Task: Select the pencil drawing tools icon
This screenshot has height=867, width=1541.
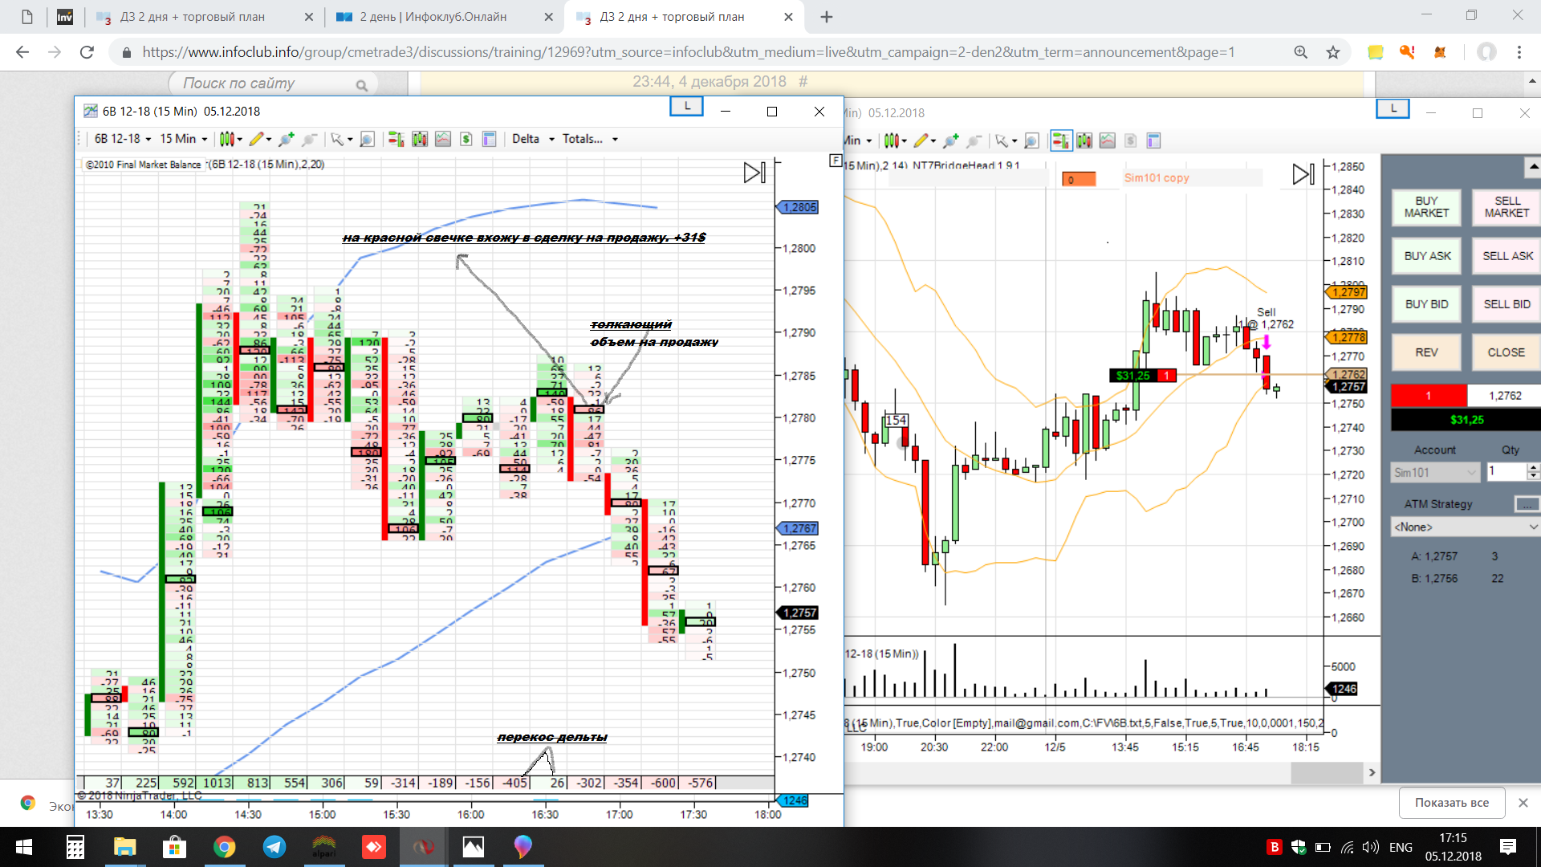Action: pos(256,139)
